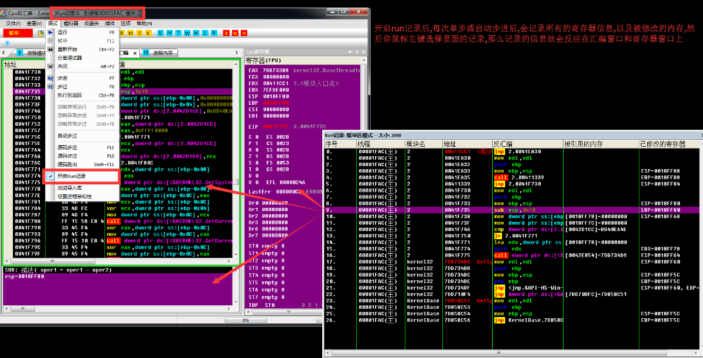Choose 重新开始 from the debug menu
Screen dimensions: 703x358
click(83, 49)
